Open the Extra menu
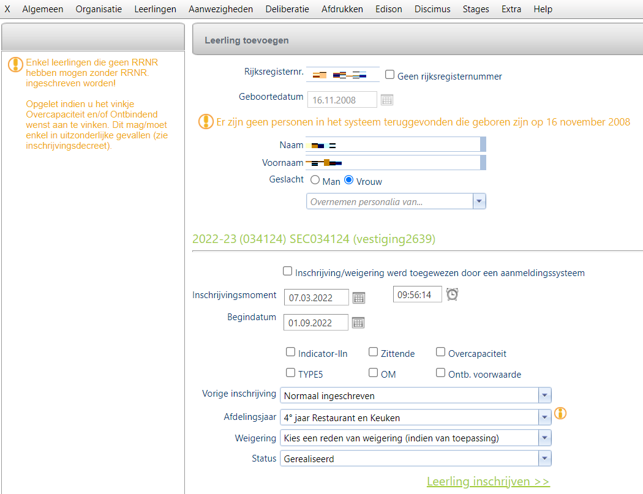The width and height of the screenshot is (643, 494). coord(511,9)
